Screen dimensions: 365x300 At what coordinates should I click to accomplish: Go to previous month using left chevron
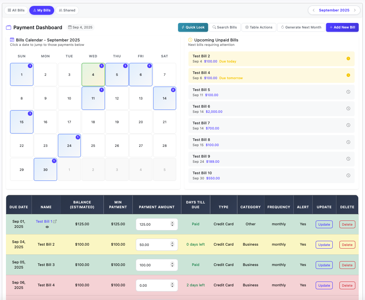[313, 10]
